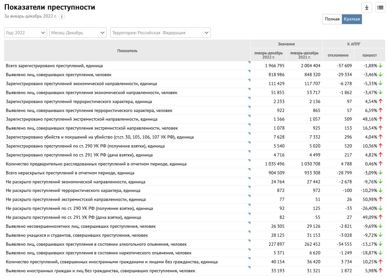This screenshot has width=390, height=278.
Task: Select 'Всего зарегистрировано преступлений, единица' row label
Action: pyautogui.click(x=54, y=66)
